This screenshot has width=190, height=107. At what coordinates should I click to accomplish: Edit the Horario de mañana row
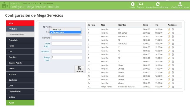[x=169, y=87]
